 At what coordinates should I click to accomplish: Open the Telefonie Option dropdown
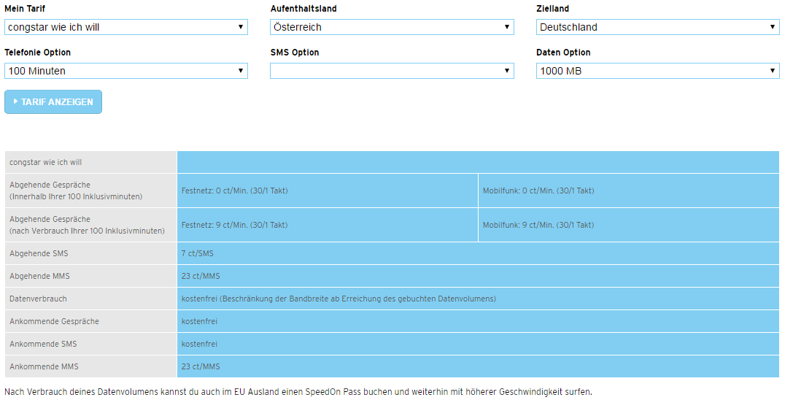click(x=125, y=71)
